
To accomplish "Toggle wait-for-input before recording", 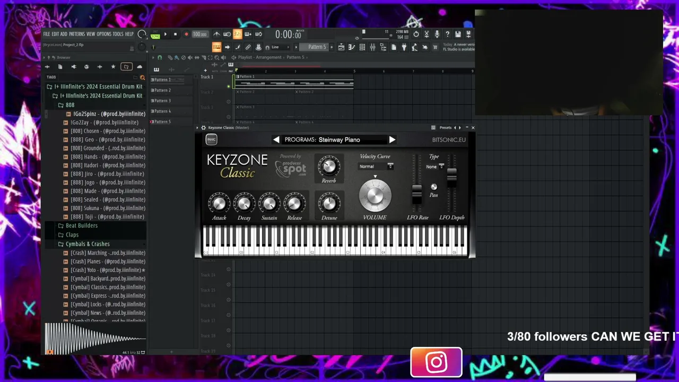I will point(227,34).
